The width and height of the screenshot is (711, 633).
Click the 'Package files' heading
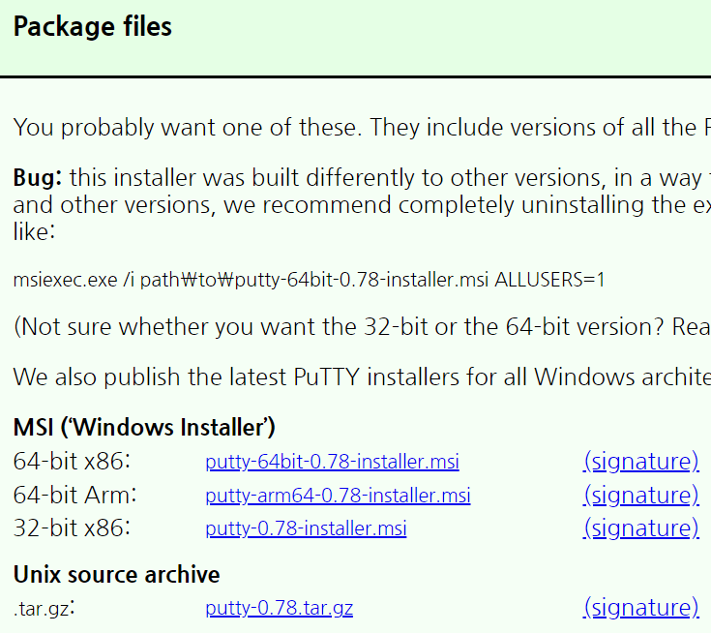point(93,27)
